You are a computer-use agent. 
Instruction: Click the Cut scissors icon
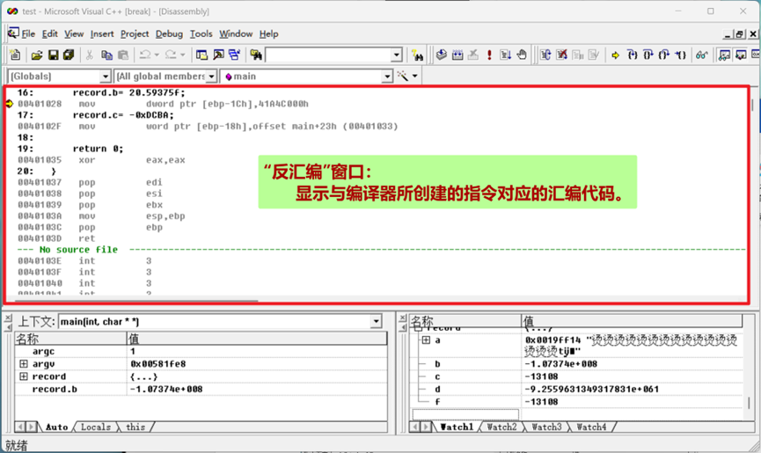coord(90,55)
